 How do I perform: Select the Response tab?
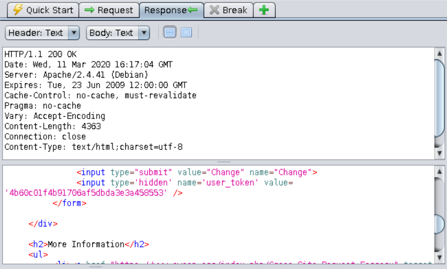171,10
